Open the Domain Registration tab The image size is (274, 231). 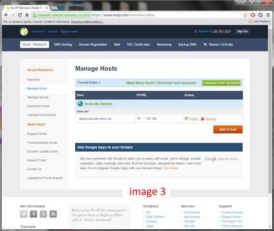(x=93, y=45)
